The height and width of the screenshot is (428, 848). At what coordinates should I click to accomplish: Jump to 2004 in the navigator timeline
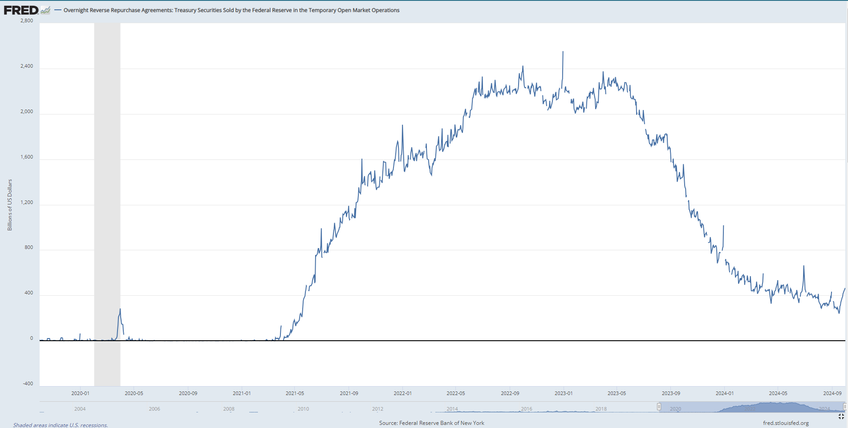tap(80, 409)
